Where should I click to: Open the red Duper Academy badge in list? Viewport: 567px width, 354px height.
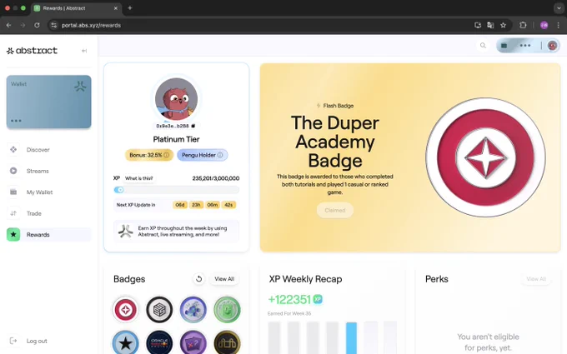[x=125, y=310]
